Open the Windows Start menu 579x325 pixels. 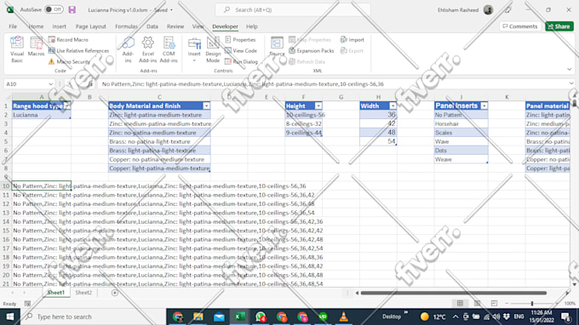[x=10, y=316]
